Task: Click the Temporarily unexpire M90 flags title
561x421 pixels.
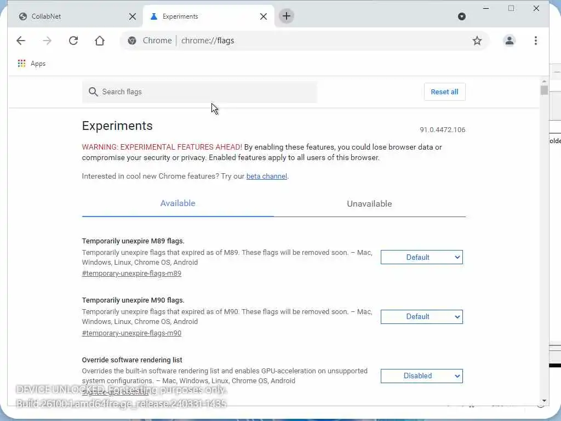Action: (x=133, y=300)
